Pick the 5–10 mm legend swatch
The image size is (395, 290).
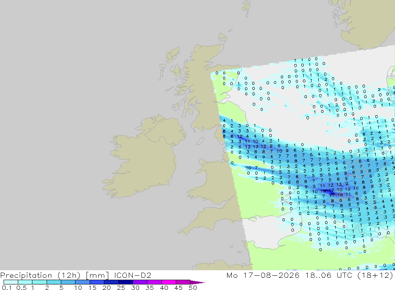click(68, 282)
